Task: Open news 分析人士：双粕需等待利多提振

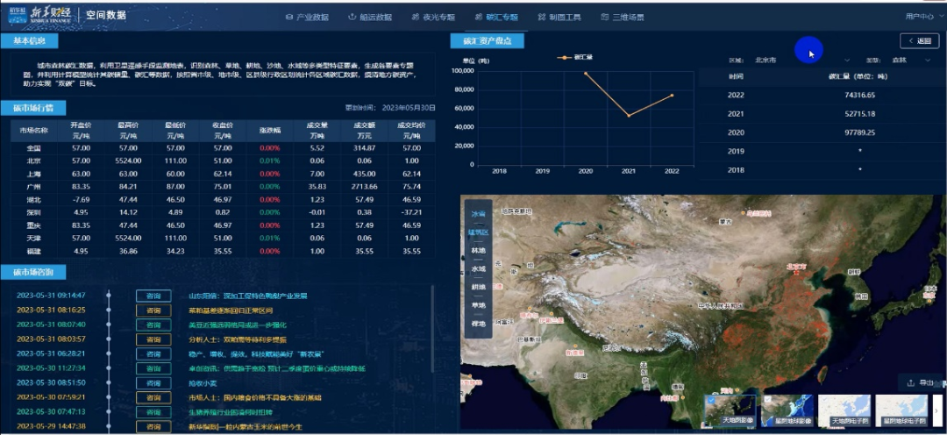Action: (238, 339)
